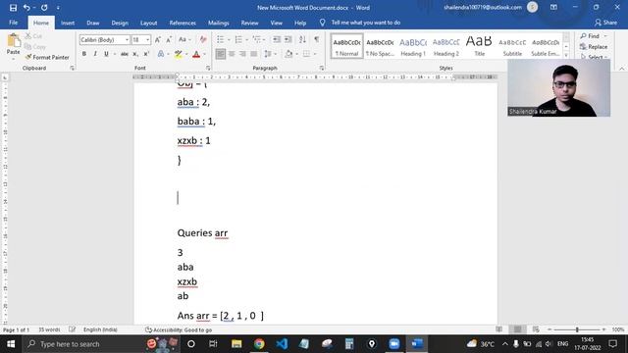Clear all formatting icon
Viewport: 628px width, 353px height.
click(203, 39)
